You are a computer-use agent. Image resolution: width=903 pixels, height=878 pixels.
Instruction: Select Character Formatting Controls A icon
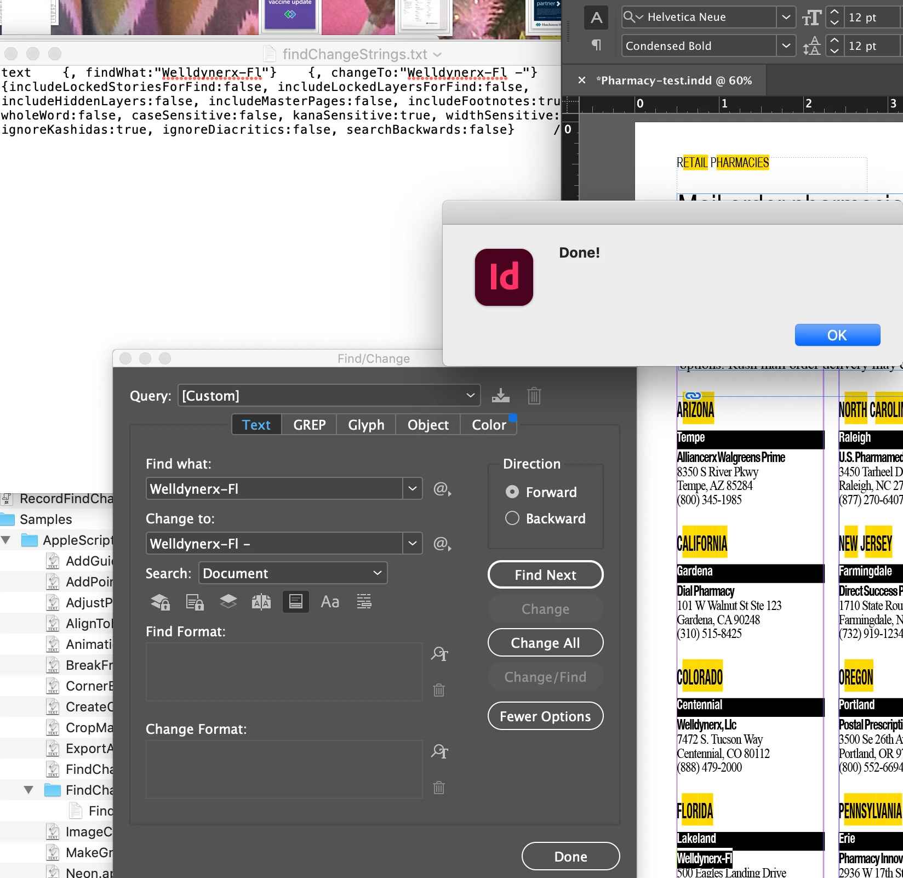597,18
